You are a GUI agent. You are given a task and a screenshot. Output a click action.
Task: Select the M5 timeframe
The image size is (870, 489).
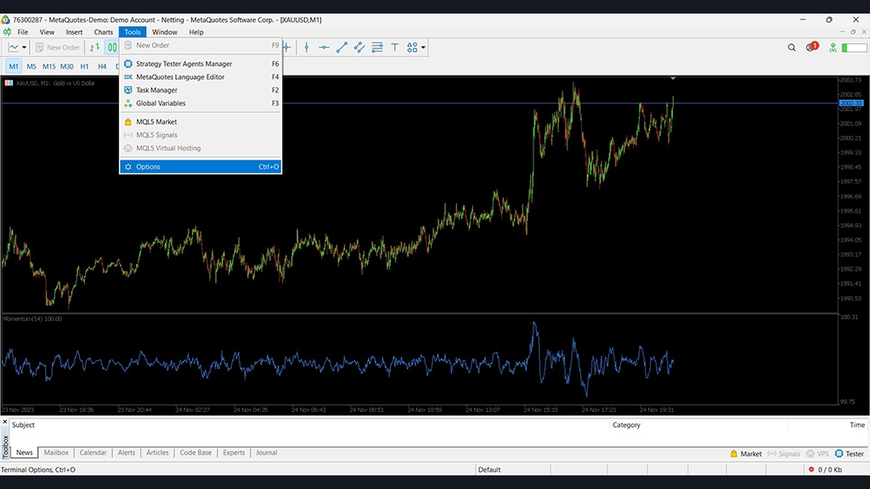click(x=31, y=66)
